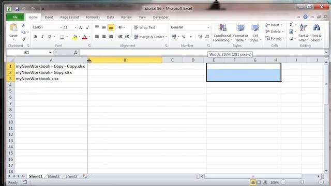Click the Paste clipboard icon
The image size is (331, 186).
[x=13, y=27]
